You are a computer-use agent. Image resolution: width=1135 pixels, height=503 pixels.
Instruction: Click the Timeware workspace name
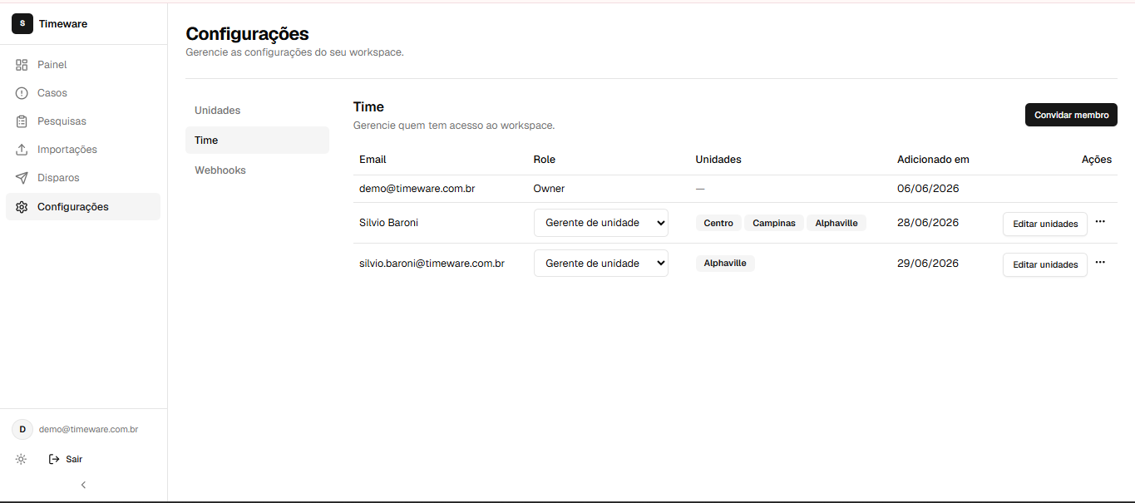point(63,24)
